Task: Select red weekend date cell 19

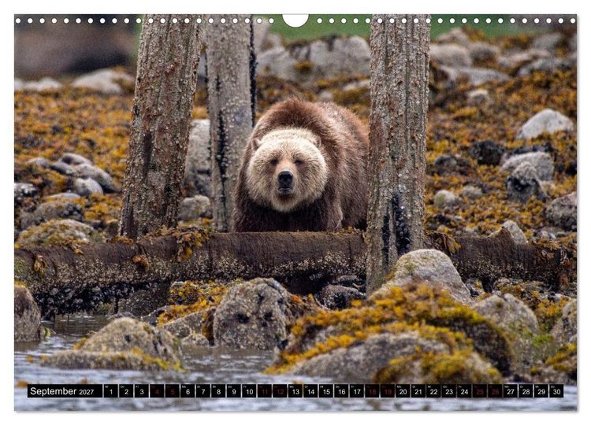Action: 388,391
